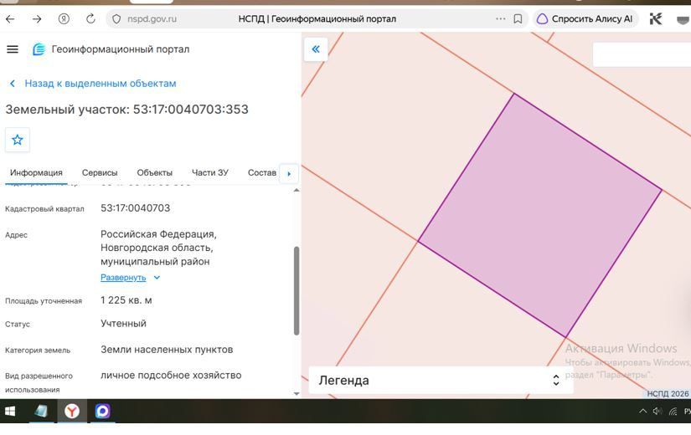Open the address bar three-dots menu
Viewport: 691px width, 435px height.
[501, 19]
